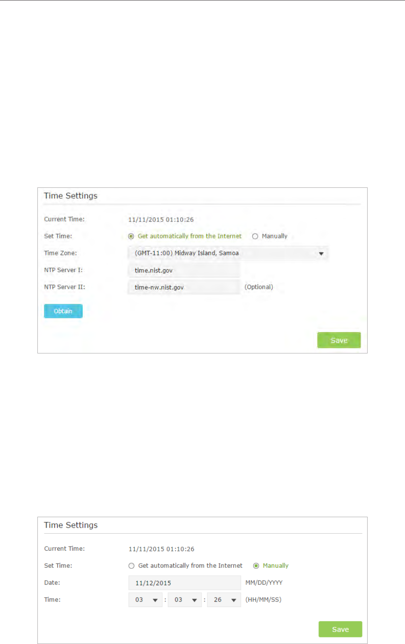Click the NTP Server II field
The image size is (405, 644).
tap(184, 287)
